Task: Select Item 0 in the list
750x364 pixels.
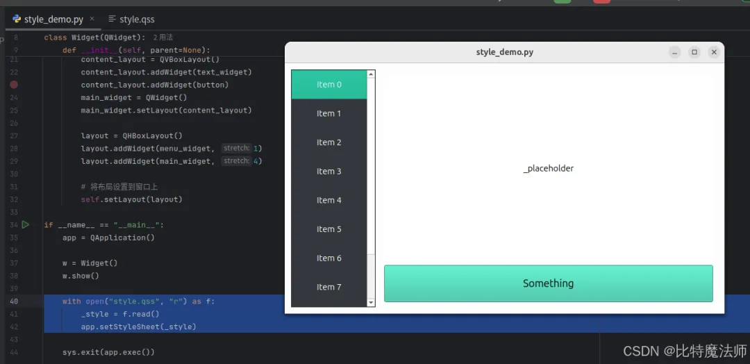Action: click(x=329, y=85)
